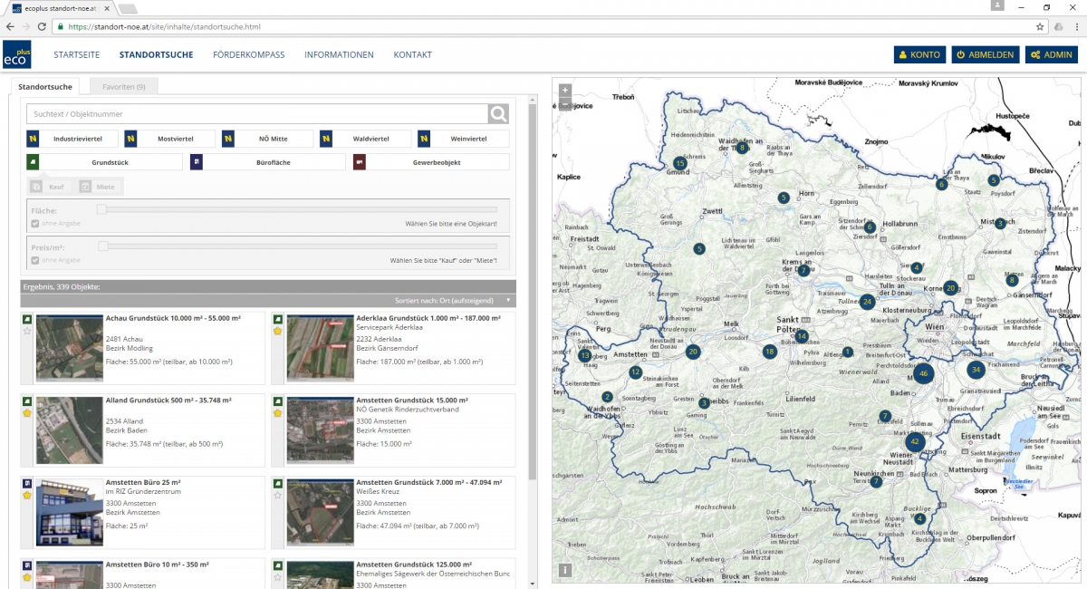The image size is (1087, 589).
Task: Click the map cluster marker 12
Action: pyautogui.click(x=635, y=372)
